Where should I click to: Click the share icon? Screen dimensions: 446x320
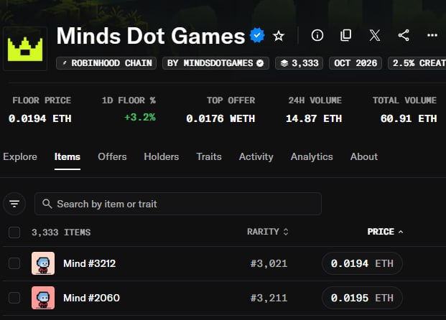(404, 36)
